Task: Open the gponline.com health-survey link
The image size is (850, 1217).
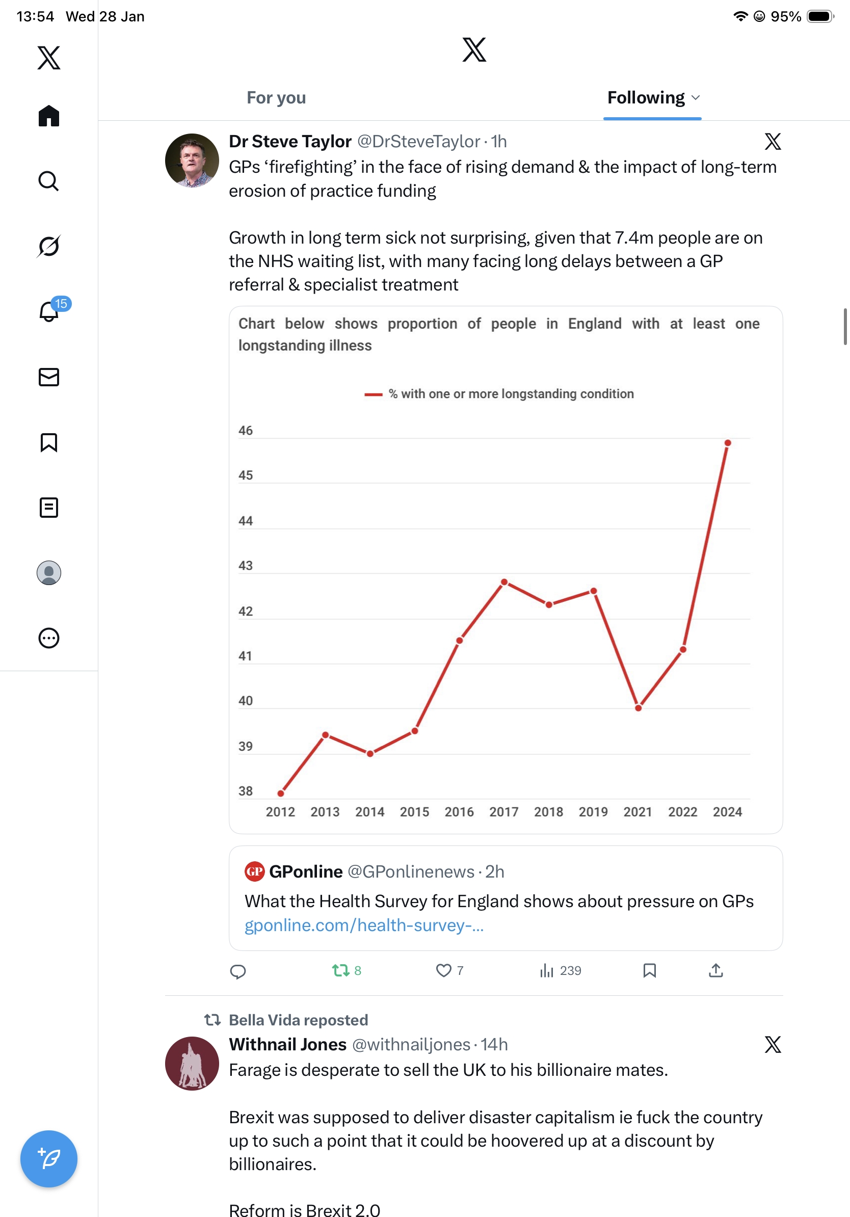Action: [364, 925]
